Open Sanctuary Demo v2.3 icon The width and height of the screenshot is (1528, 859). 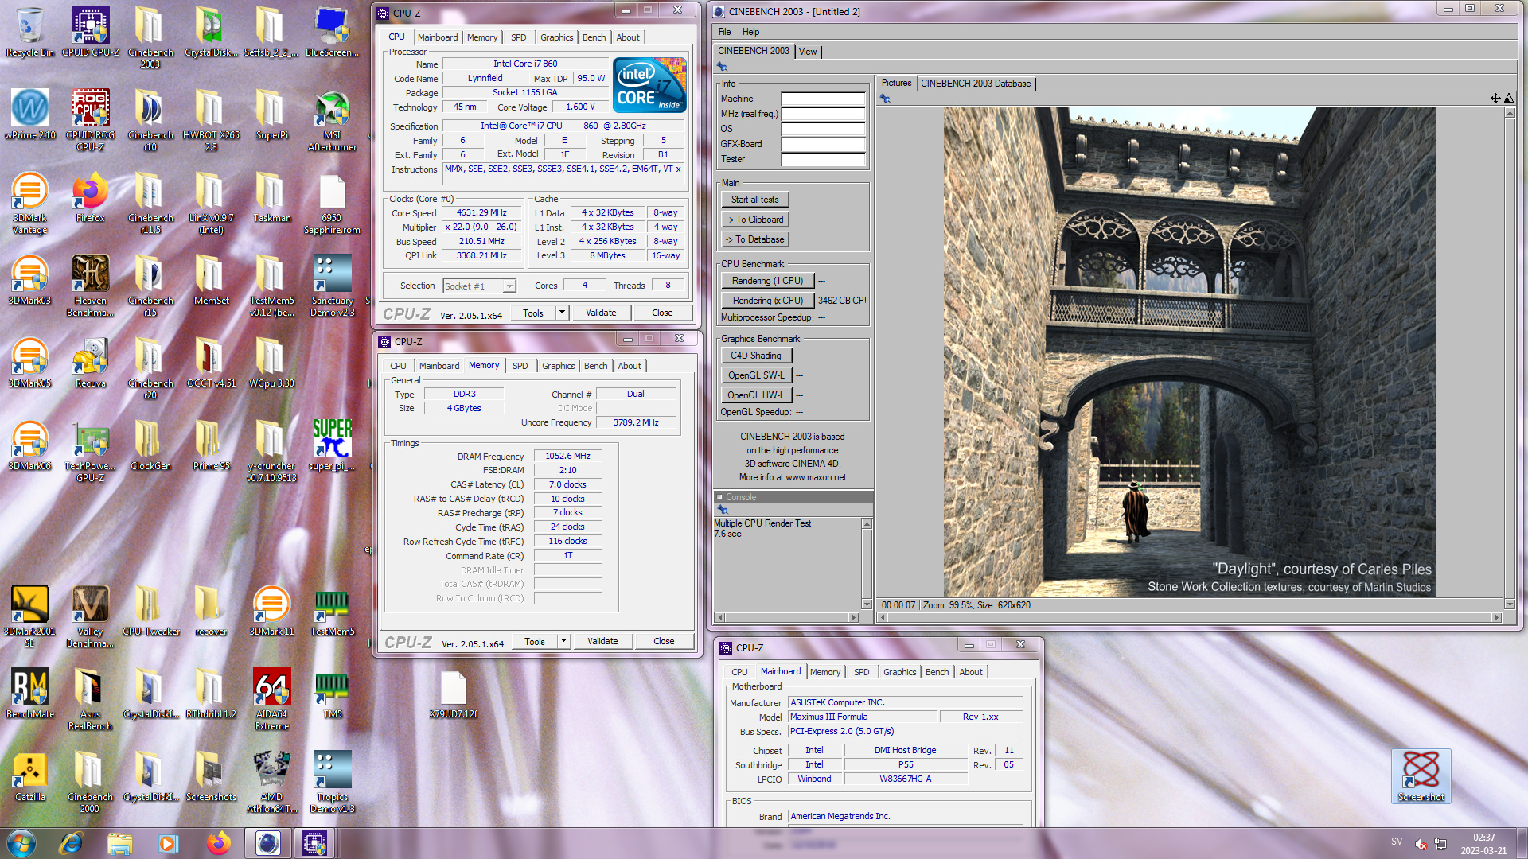(x=332, y=286)
